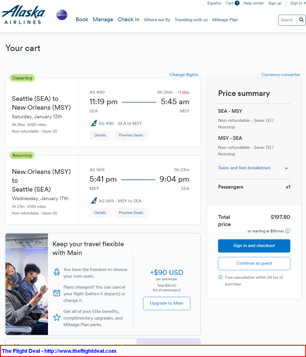This screenshot has width=306, height=357.
Task: Open the monthly payment info icon
Action: [x=288, y=231]
